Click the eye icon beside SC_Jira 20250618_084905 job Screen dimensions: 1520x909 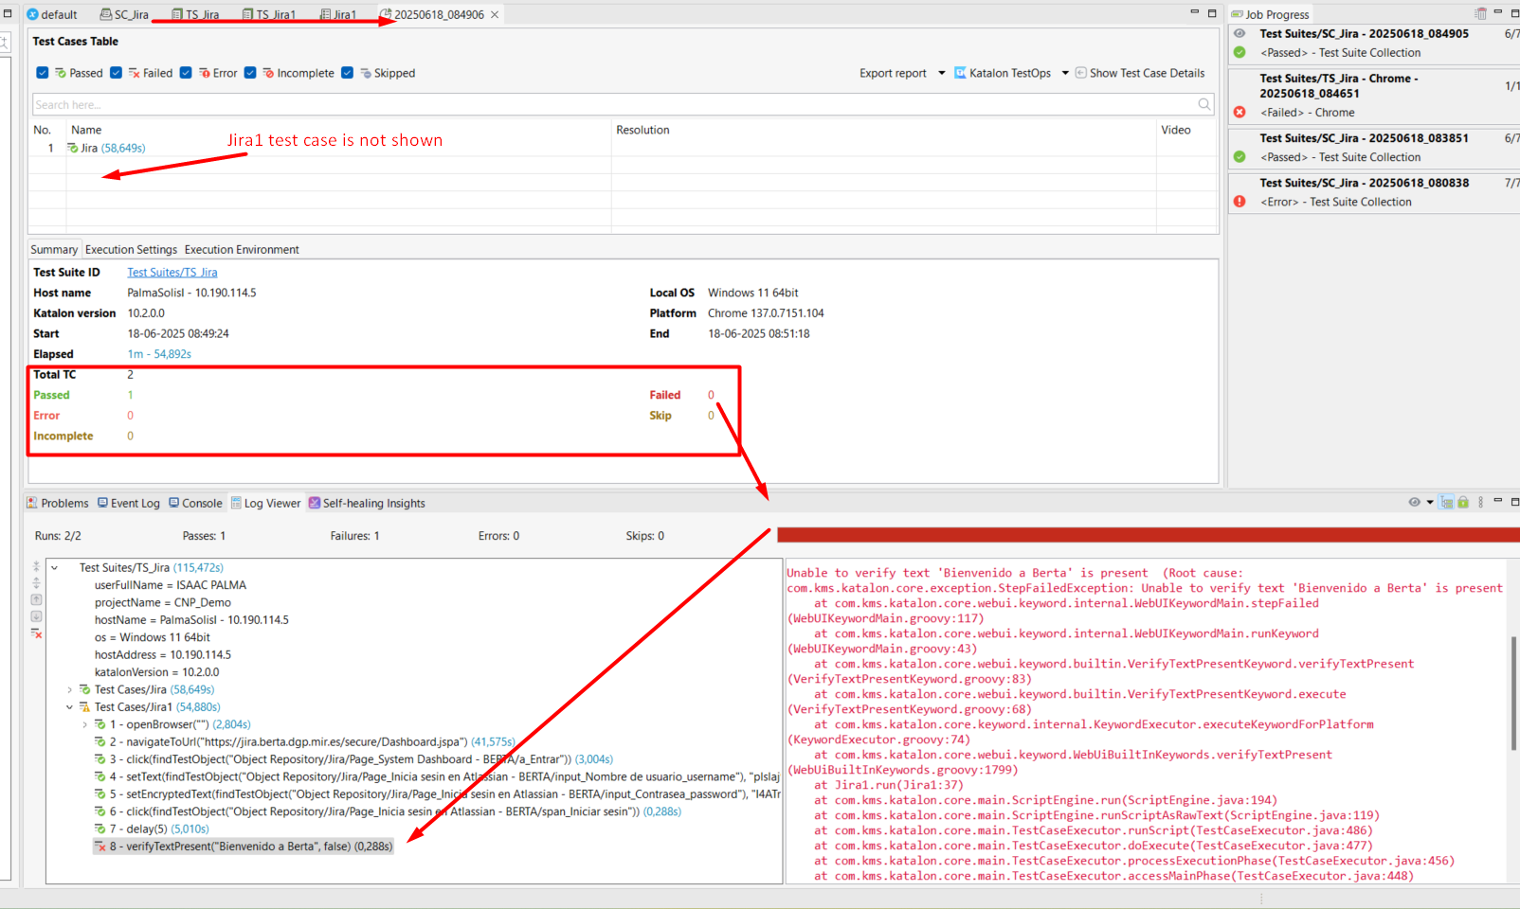point(1240,33)
